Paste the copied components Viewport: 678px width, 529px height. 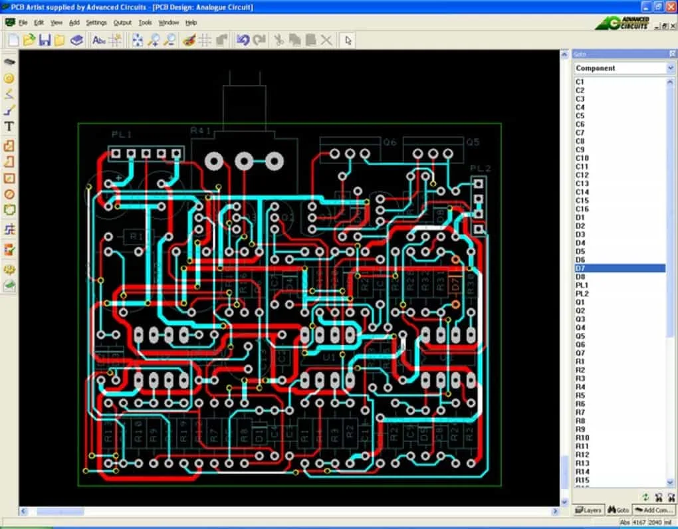tap(311, 40)
